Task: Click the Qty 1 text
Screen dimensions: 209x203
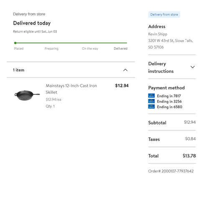Action: [x=50, y=106]
